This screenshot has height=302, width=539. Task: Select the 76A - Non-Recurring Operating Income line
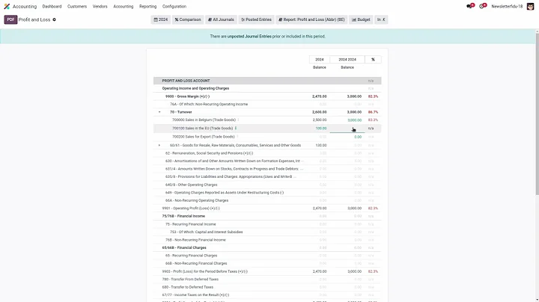(x=267, y=104)
